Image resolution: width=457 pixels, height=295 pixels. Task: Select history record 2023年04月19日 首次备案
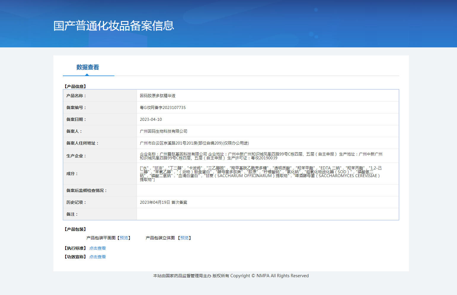tap(164, 202)
